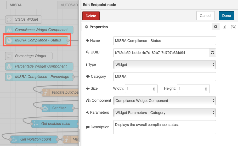The image size is (238, 146).
Task: Focus the Category input field
Action: point(165,77)
